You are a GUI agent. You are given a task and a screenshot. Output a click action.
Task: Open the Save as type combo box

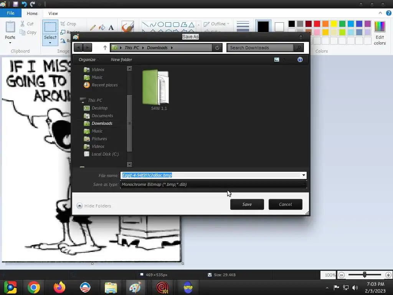213,184
